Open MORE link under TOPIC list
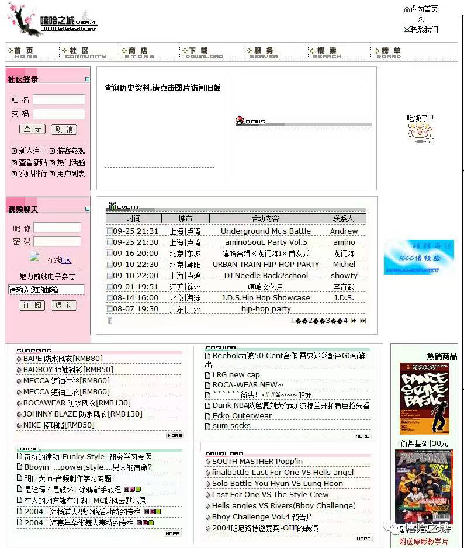Image resolution: width=464 pixels, height=548 pixels. 173,533
